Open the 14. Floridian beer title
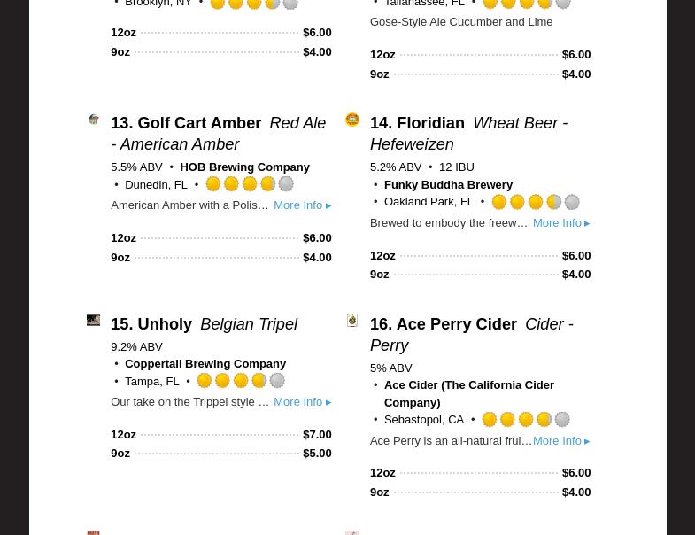The height and width of the screenshot is (535, 695). (417, 123)
